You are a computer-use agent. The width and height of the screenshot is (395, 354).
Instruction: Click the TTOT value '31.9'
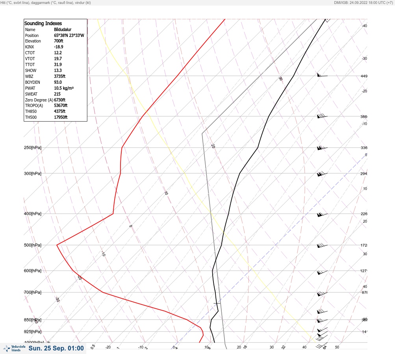[x=58, y=65]
